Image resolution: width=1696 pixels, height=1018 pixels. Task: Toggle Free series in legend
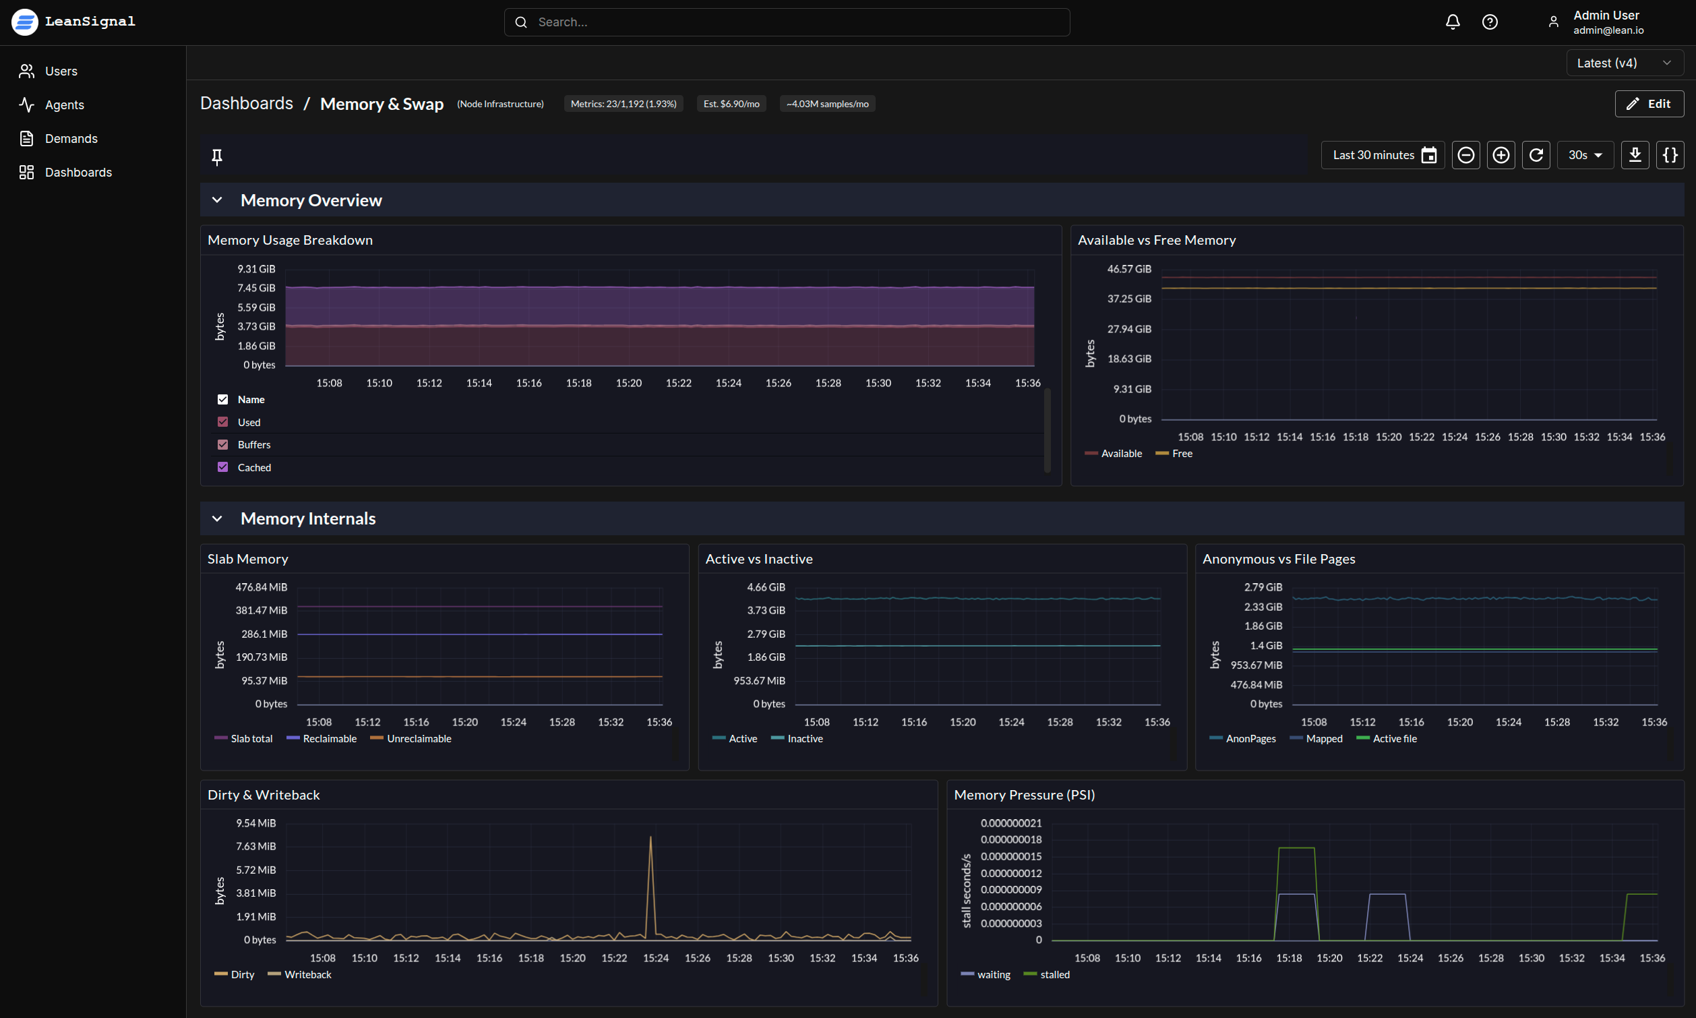1174,454
